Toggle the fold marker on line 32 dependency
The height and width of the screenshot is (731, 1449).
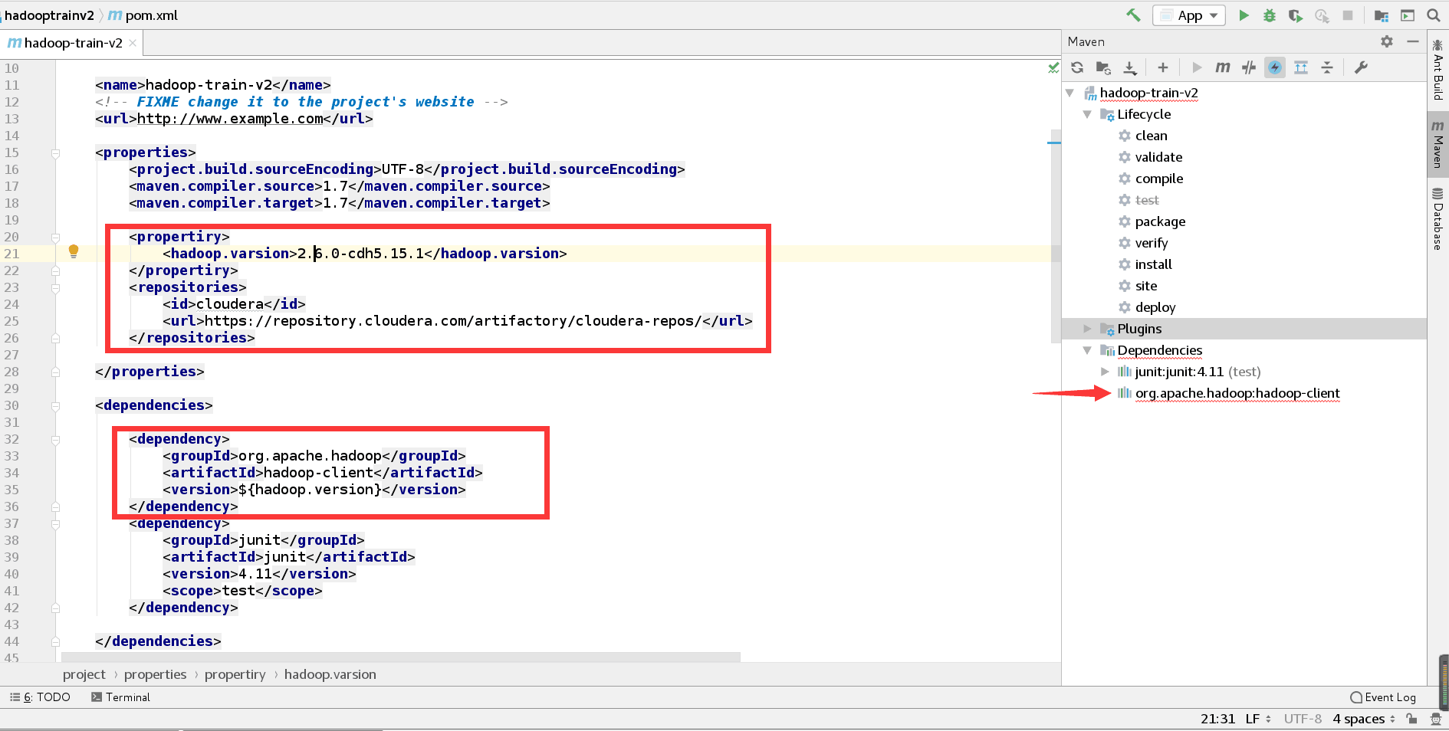[x=56, y=440]
